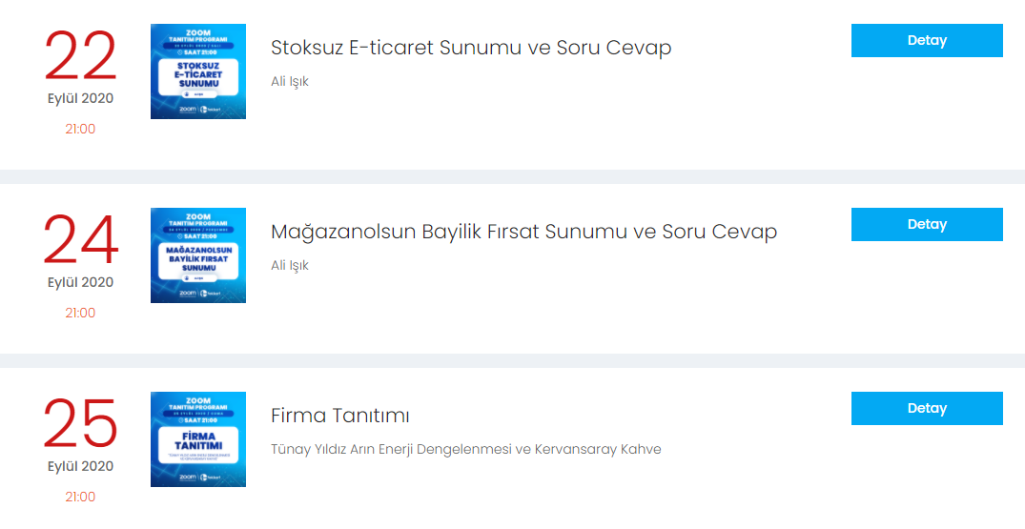
Task: Click the large red date number 25
Action: [80, 424]
